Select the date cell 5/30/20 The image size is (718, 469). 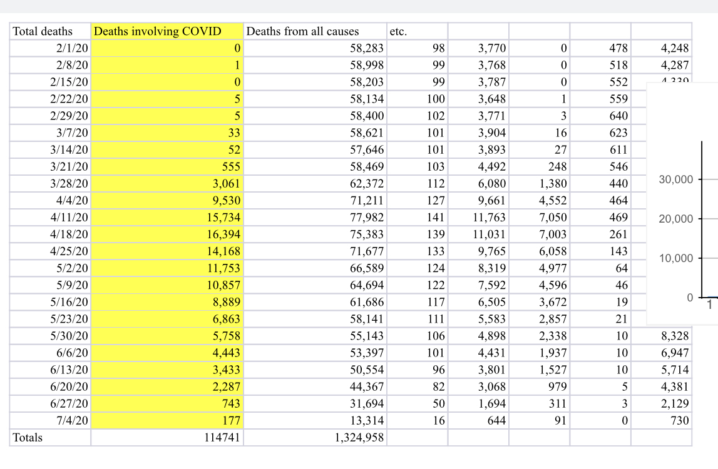coord(50,336)
